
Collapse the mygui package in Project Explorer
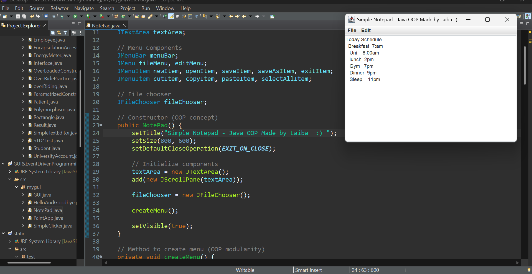coord(16,187)
